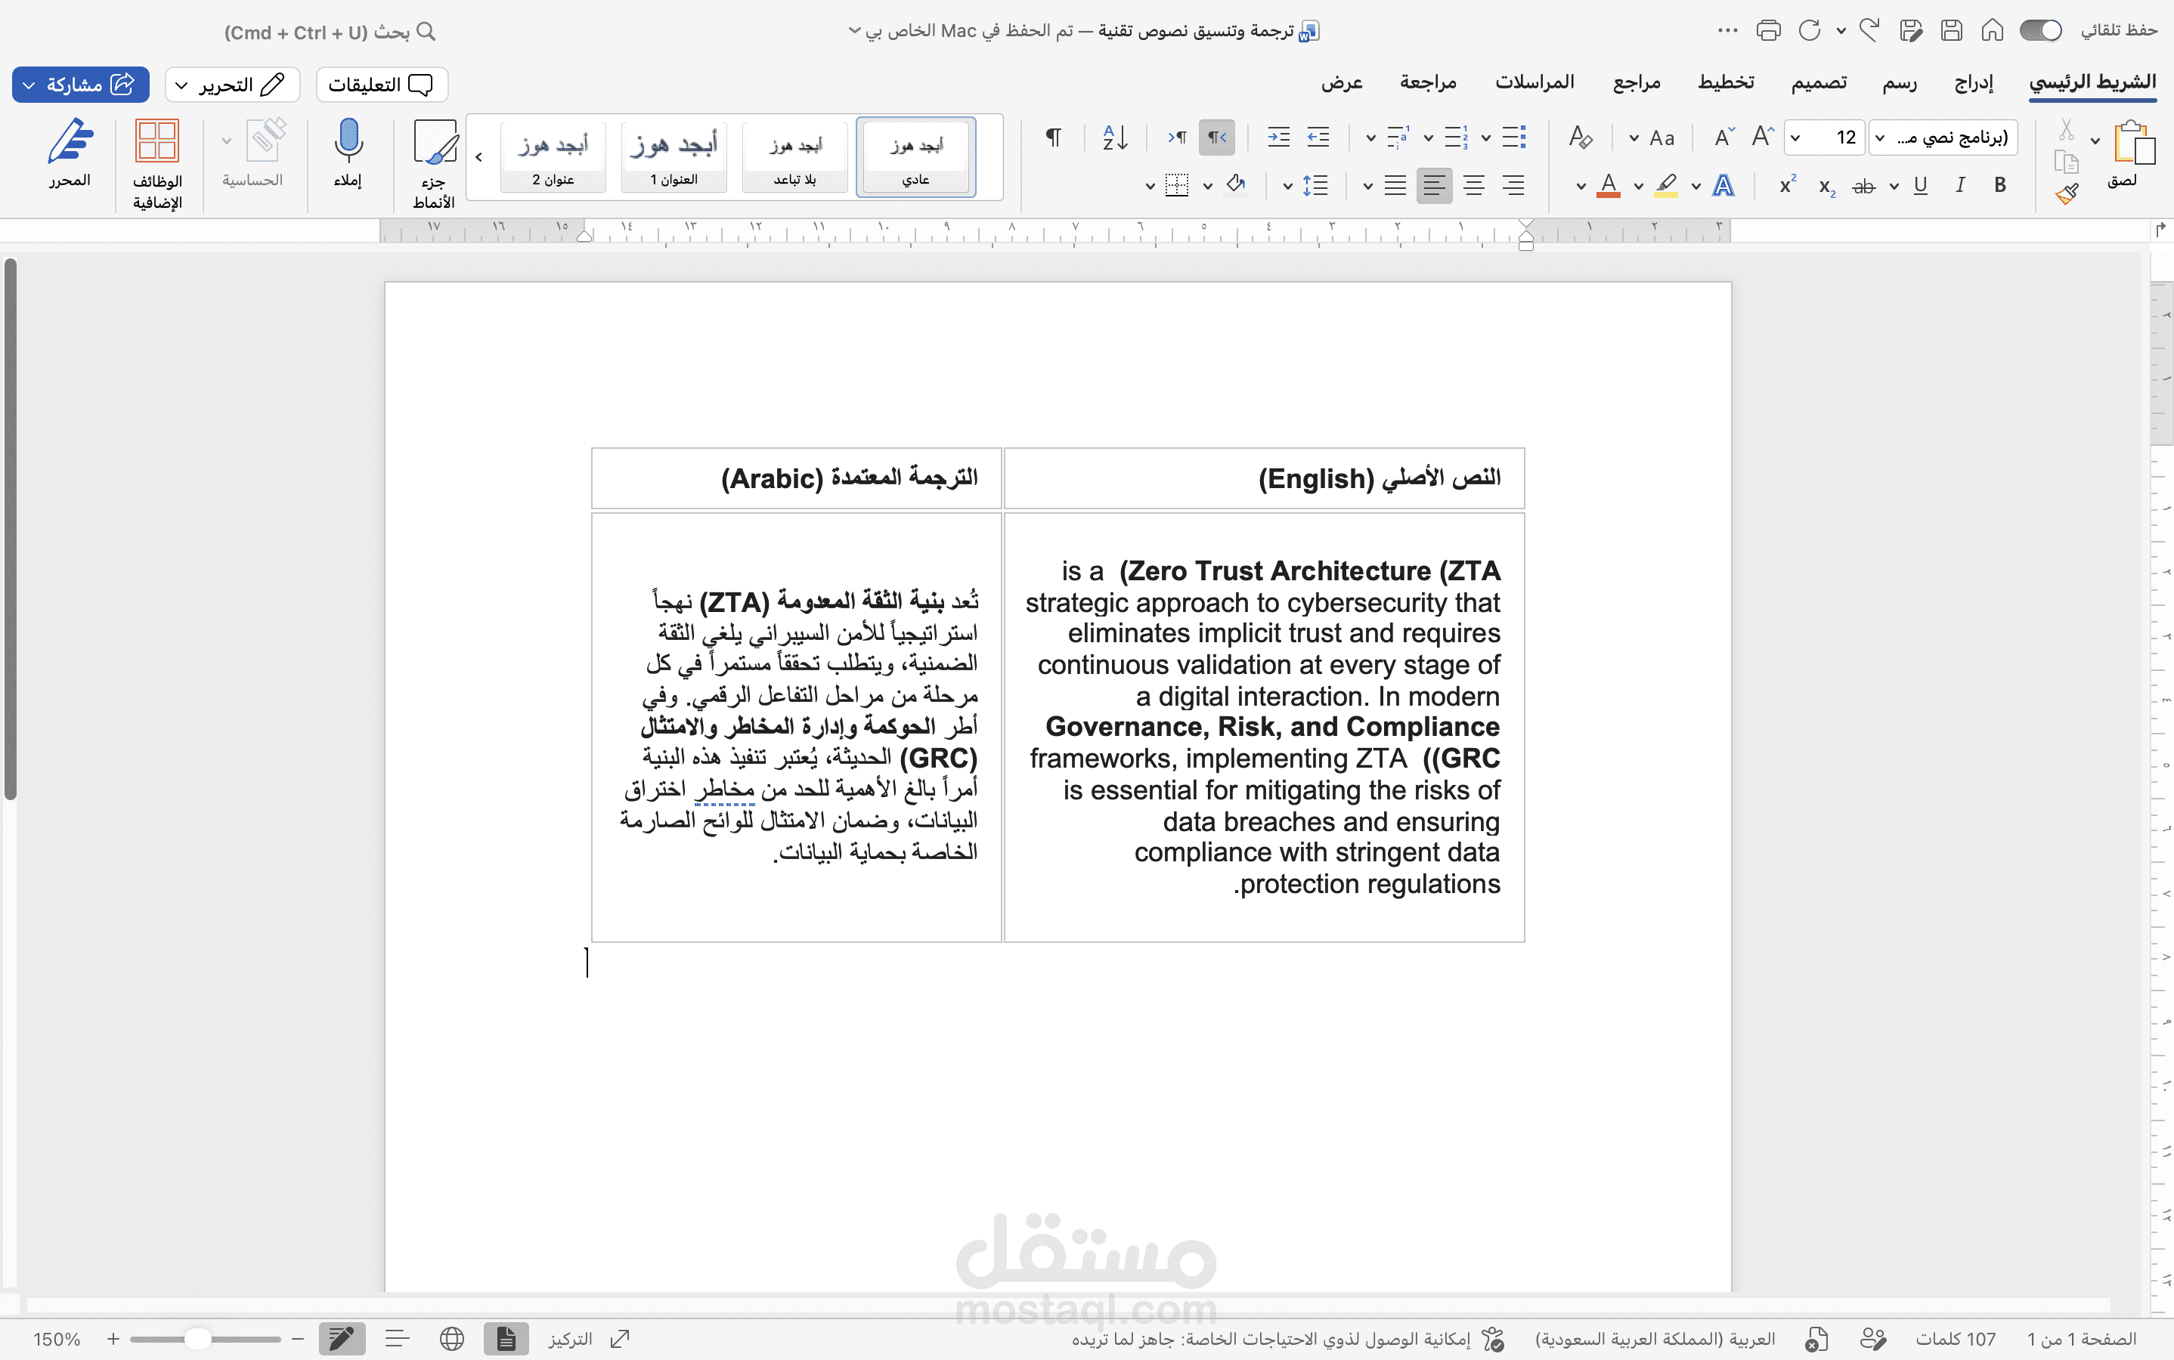2174x1360 pixels.
Task: Click the word count 107 كلمات
Action: tap(1956, 1340)
